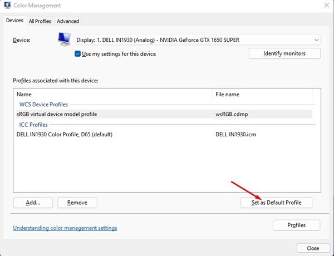Viewport: 334px width, 256px height.
Task: Click Set as Default Profile
Action: click(x=276, y=203)
